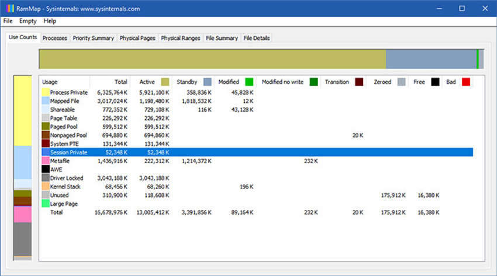Click the Mapped File light blue color box
Image resolution: width=497 pixels, height=276 pixels.
pos(46,101)
